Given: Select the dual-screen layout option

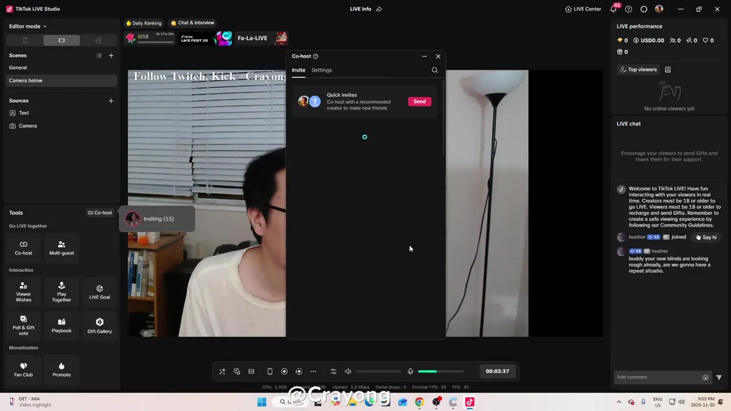Looking at the screenshot, I should pyautogui.click(x=98, y=41).
